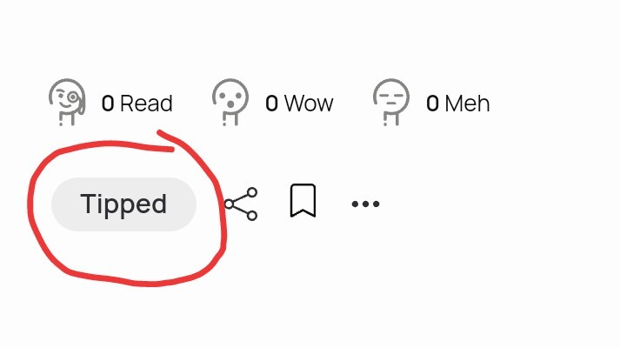
Task: Select the zero count beside Read
Action: (108, 104)
